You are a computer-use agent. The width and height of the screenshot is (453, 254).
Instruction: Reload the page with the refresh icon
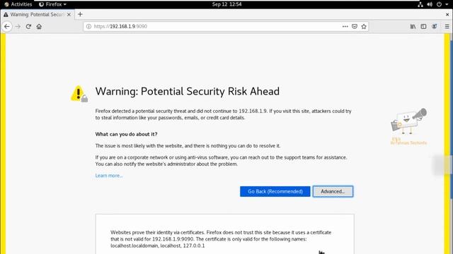coord(28,27)
